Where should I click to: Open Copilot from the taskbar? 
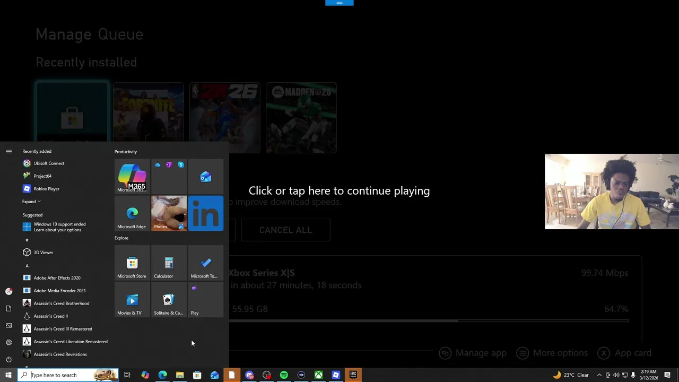145,375
